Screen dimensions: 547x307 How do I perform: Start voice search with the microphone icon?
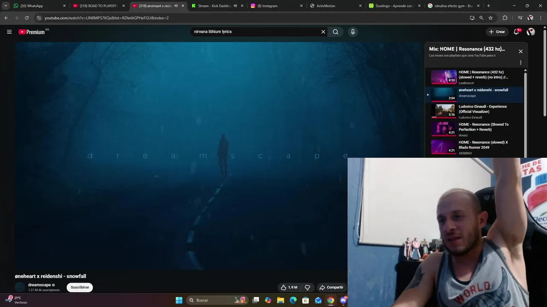[353, 32]
